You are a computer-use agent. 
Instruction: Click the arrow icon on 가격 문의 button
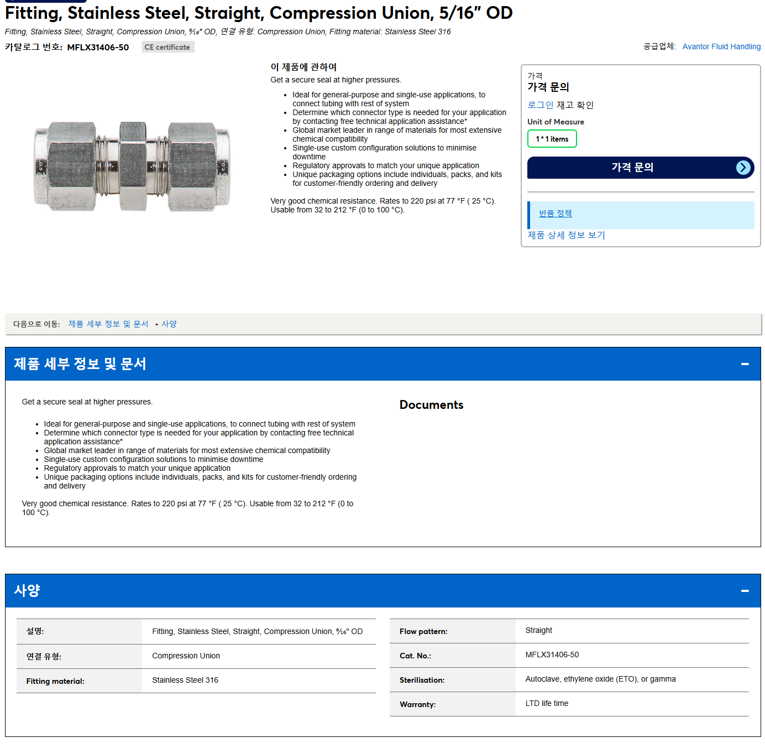743,168
